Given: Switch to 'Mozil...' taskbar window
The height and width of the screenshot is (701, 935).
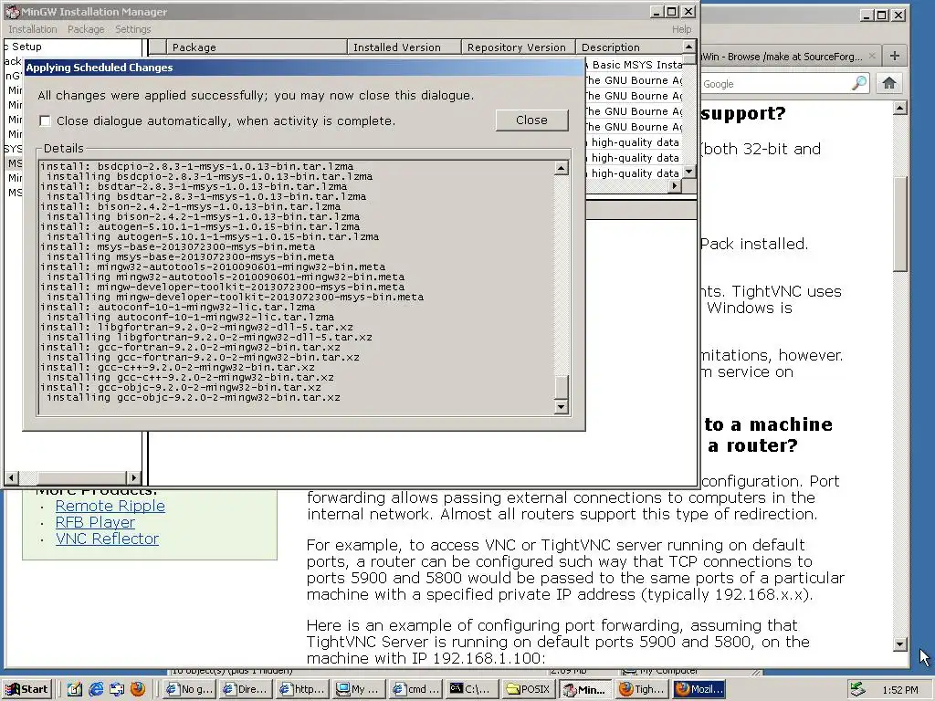Looking at the screenshot, I should click(x=699, y=689).
